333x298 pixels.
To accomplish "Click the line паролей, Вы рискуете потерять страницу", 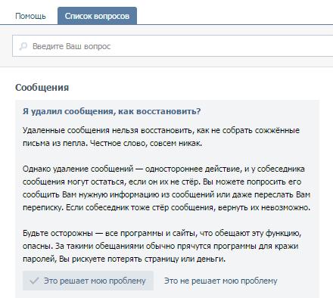I will 124,259.
